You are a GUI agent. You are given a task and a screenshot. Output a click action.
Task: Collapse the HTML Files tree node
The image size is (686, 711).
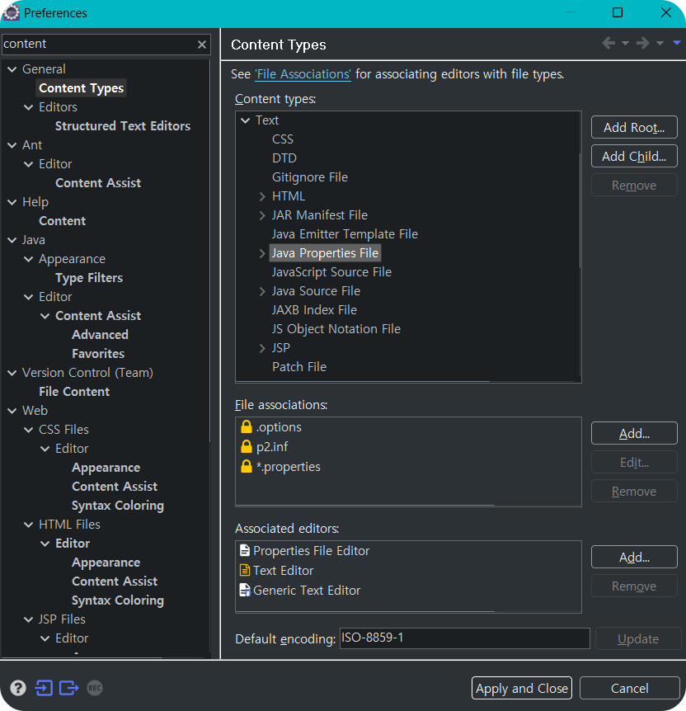[x=29, y=525]
